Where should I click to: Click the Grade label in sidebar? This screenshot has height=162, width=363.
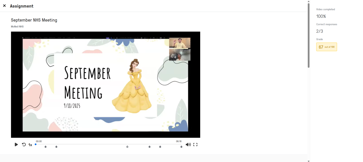pyautogui.click(x=320, y=39)
